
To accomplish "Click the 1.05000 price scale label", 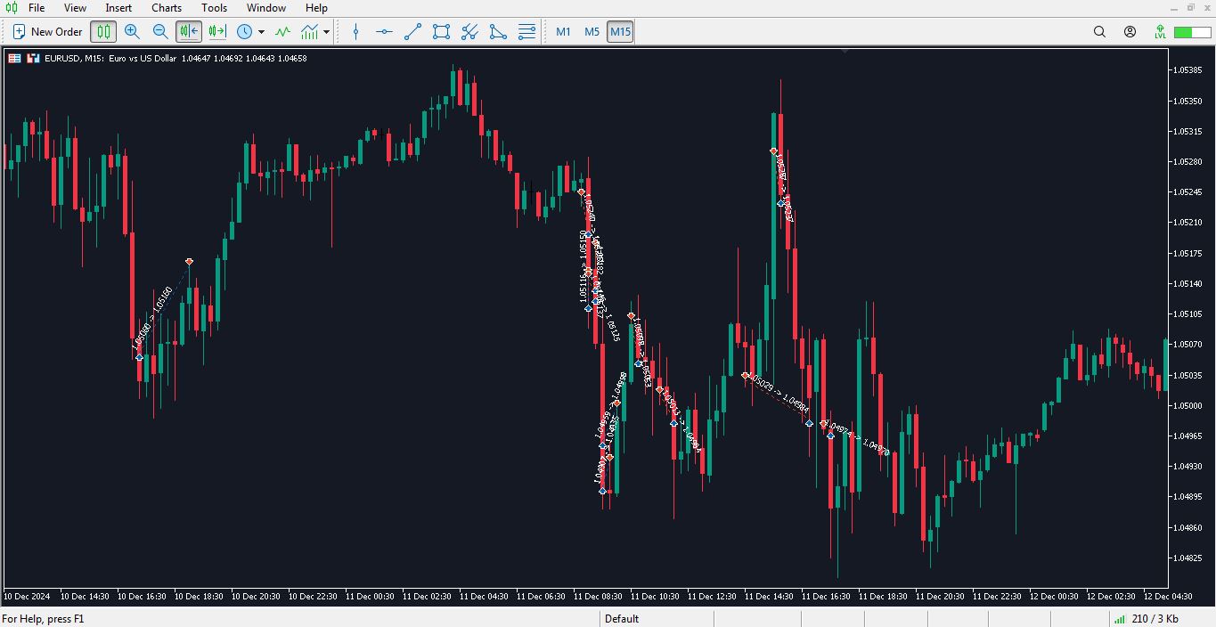I will (x=1189, y=405).
